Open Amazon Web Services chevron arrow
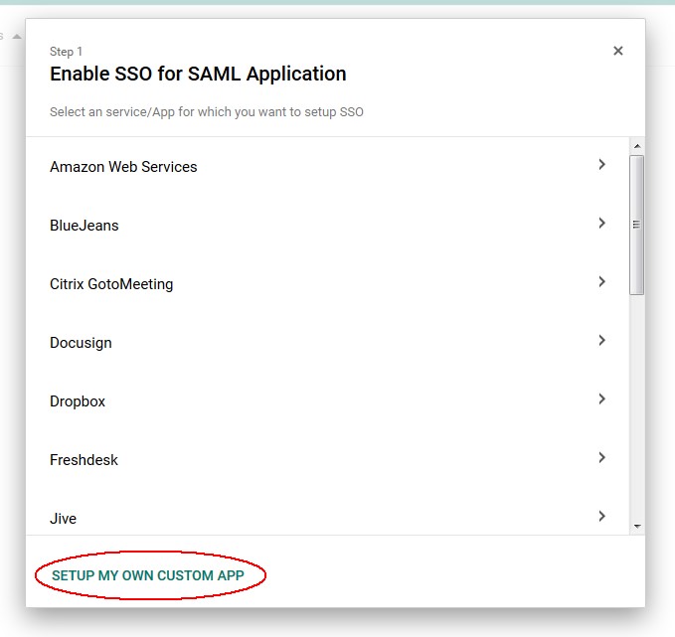Screen dimensions: 675x637 point(601,164)
